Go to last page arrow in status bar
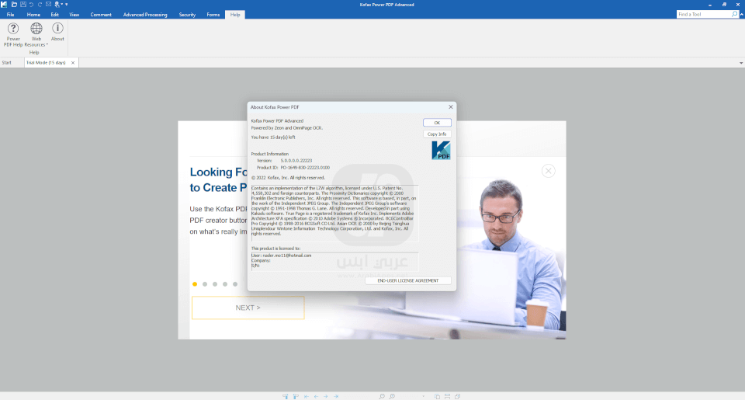Image resolution: width=745 pixels, height=400 pixels. [336, 396]
